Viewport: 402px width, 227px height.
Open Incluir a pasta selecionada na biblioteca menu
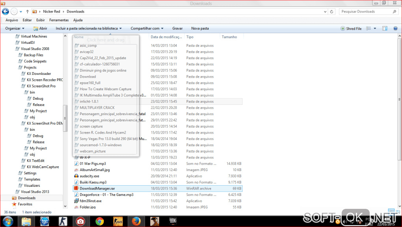pos(89,28)
